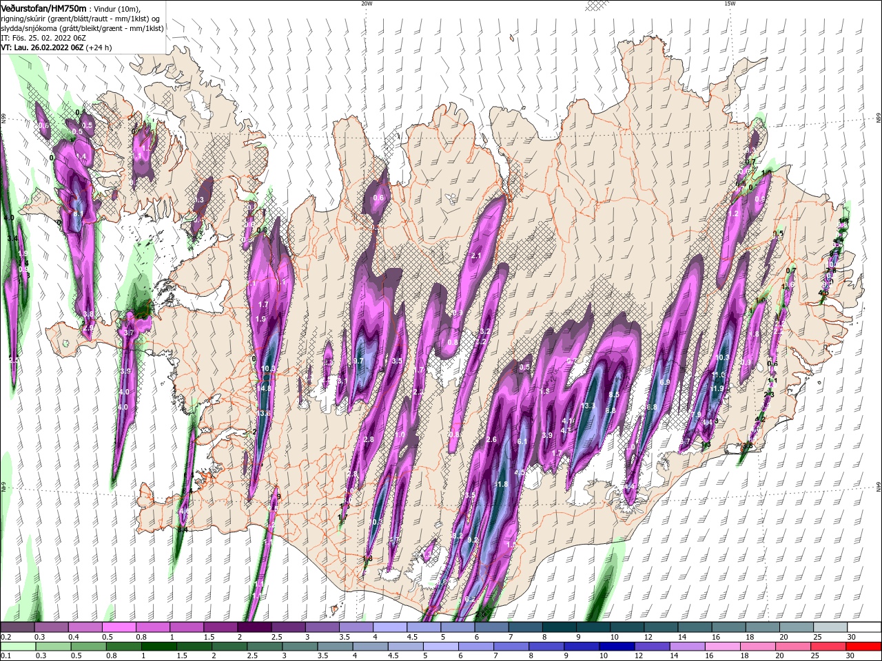Select the bright red 30 rain legend swatch
Image resolution: width=882 pixels, height=661 pixels.
(x=863, y=647)
